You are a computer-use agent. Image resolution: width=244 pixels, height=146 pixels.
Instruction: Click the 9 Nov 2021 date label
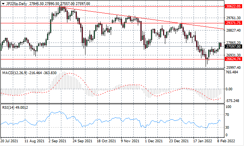[130, 141]
